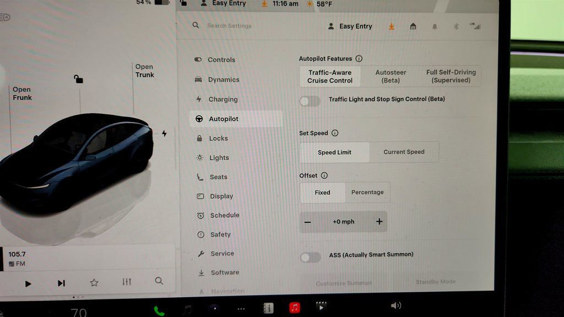This screenshot has width=564, height=317.
Task: Tap the charge port lightning icon
Action: [164, 133]
